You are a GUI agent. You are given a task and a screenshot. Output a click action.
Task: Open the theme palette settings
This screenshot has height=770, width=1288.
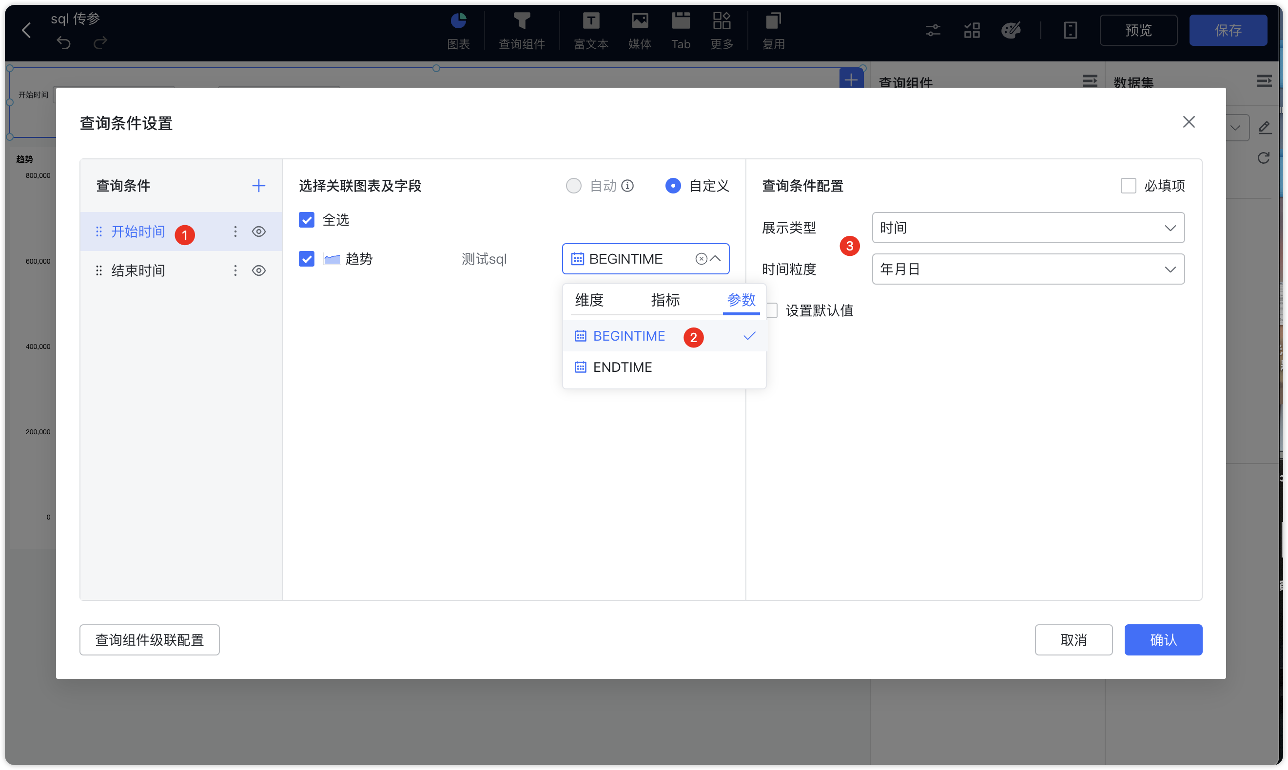point(1011,30)
